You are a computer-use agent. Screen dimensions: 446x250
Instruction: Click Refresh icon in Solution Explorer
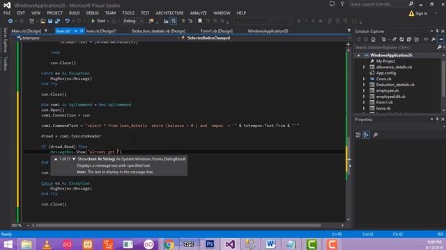pos(401,40)
